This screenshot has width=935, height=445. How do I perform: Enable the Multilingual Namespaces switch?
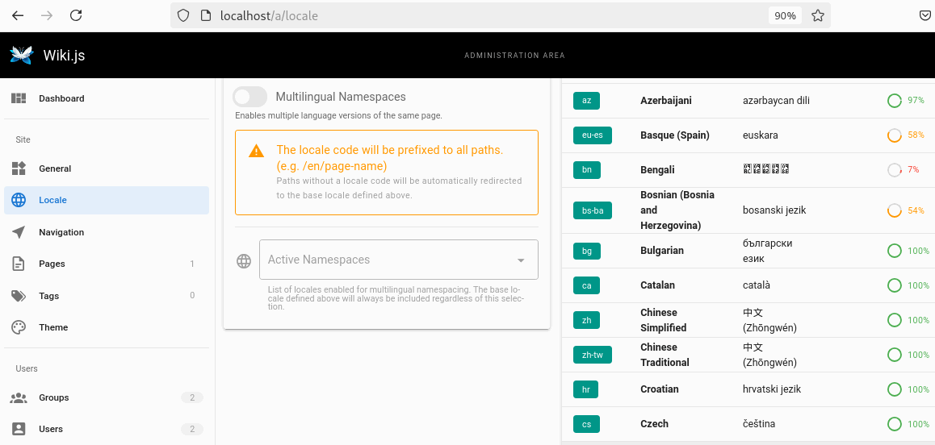point(249,97)
